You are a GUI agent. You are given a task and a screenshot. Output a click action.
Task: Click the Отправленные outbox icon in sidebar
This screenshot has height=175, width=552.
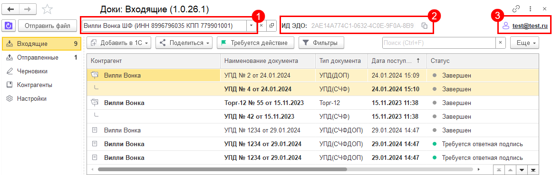pos(10,57)
